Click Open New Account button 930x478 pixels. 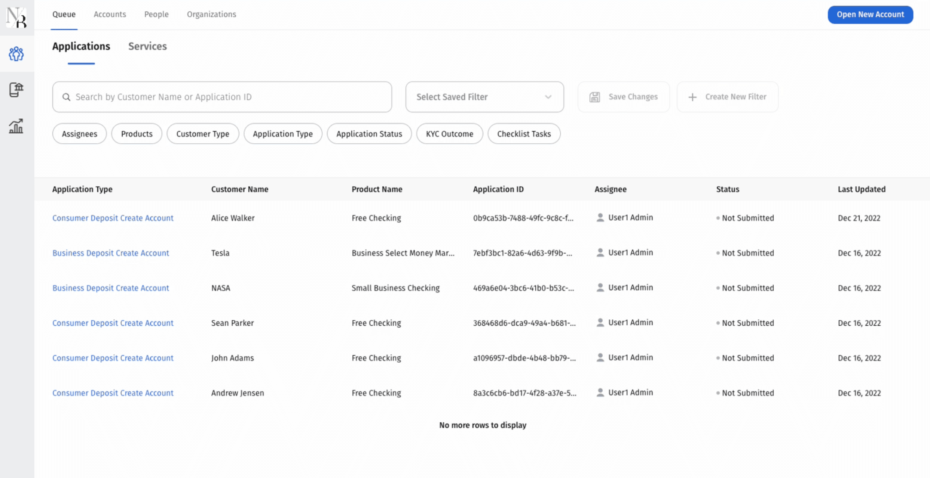pos(870,14)
